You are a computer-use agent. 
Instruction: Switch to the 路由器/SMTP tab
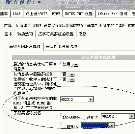(36, 14)
